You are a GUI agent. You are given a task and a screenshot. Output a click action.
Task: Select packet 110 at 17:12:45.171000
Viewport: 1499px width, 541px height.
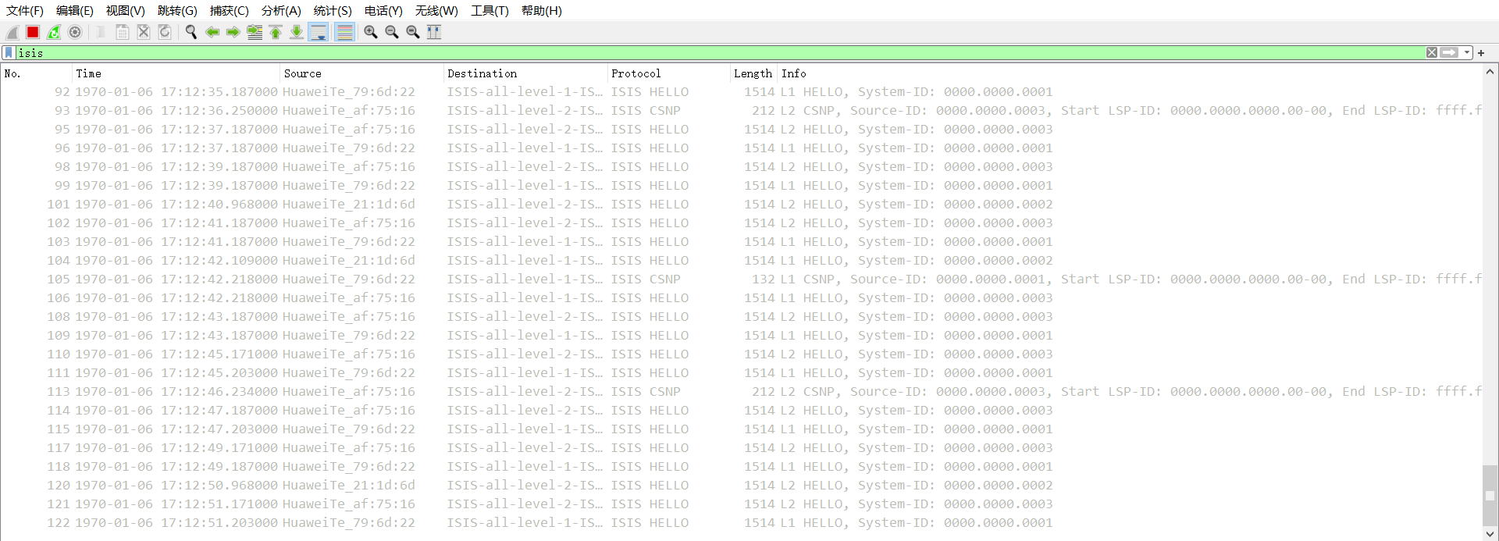pyautogui.click(x=742, y=354)
